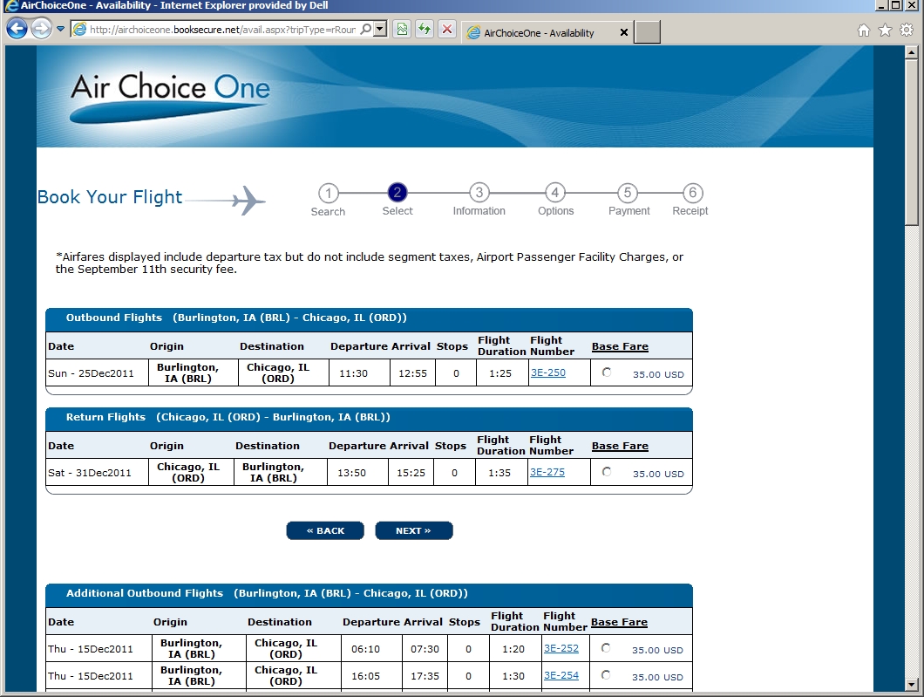Screen dimensions: 924x697
Task: Open flight 3E-250 details link
Action: [548, 372]
